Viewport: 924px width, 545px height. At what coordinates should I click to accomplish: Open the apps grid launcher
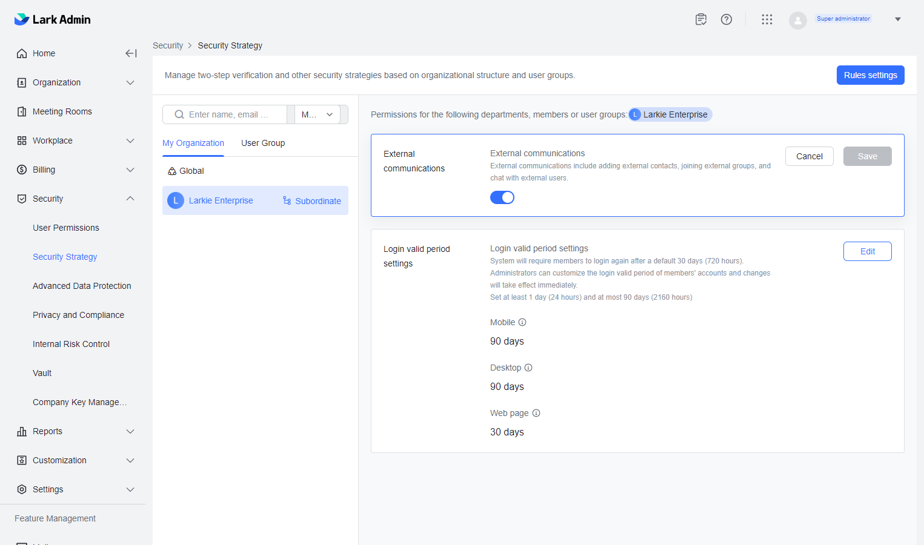pos(767,19)
